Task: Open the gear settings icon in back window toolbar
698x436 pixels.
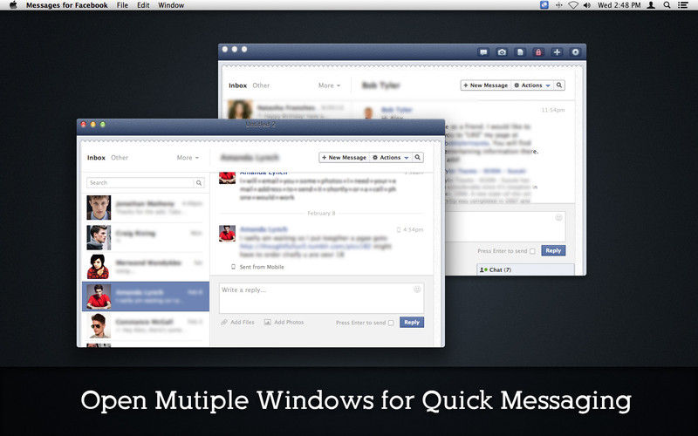Action: click(x=575, y=52)
